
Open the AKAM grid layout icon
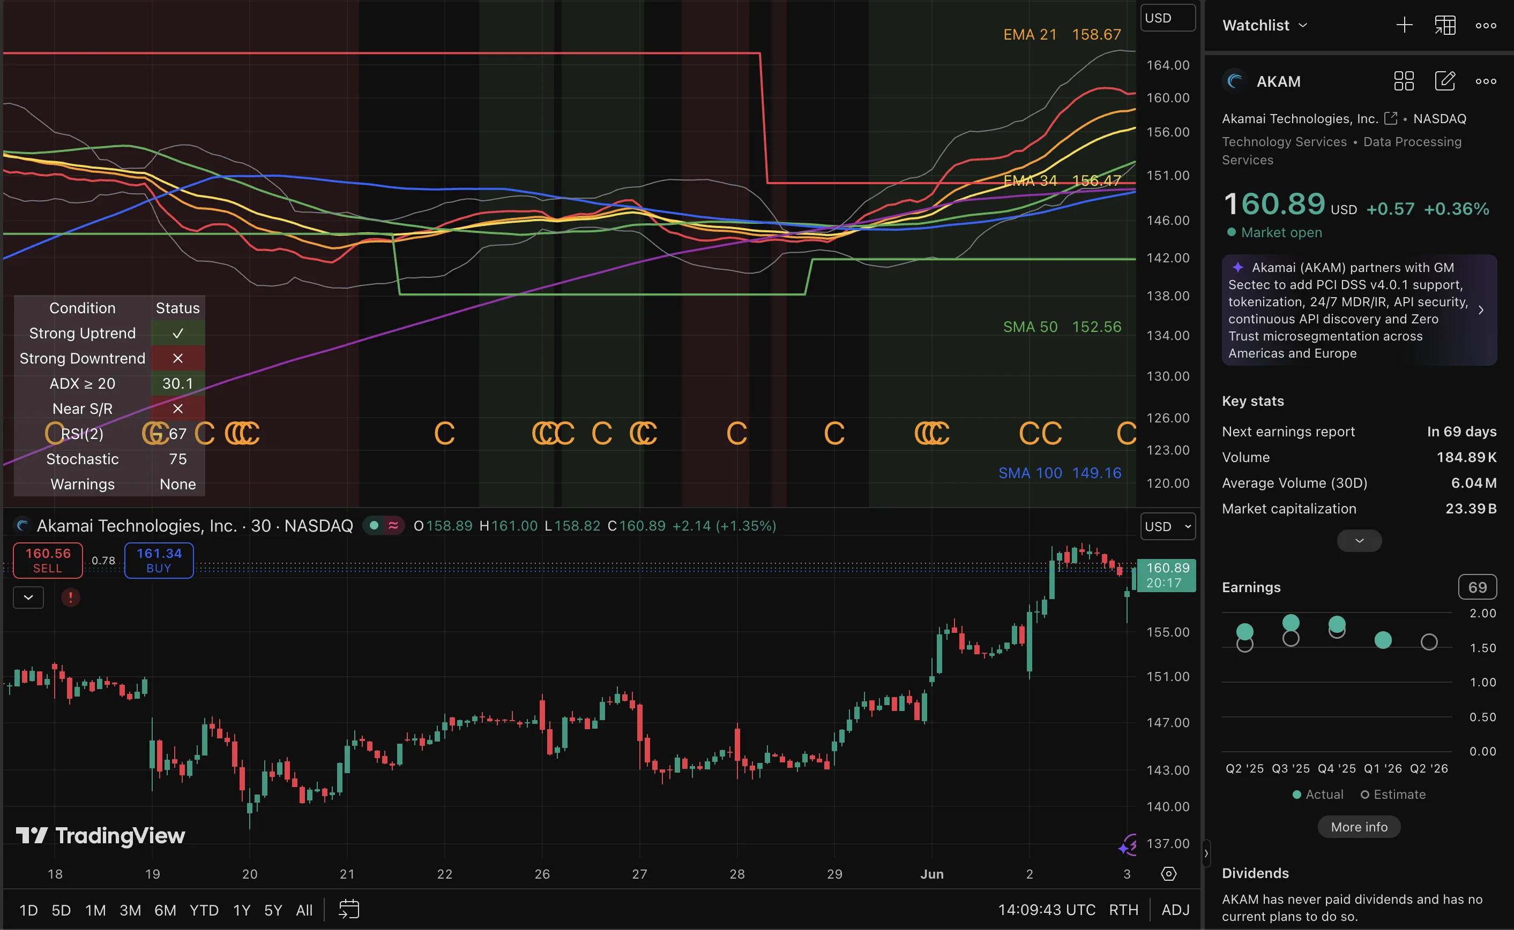[1404, 81]
